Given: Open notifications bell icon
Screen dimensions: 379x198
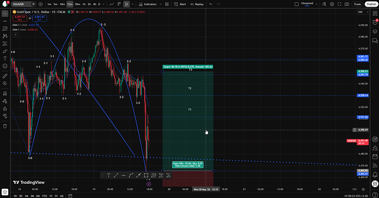Looking at the screenshot, I should 375,174.
